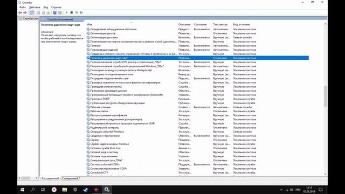Image resolution: width=345 pixels, height=194 pixels.
Task: Click the Back arrow in the toolbar
Action: [20, 12]
